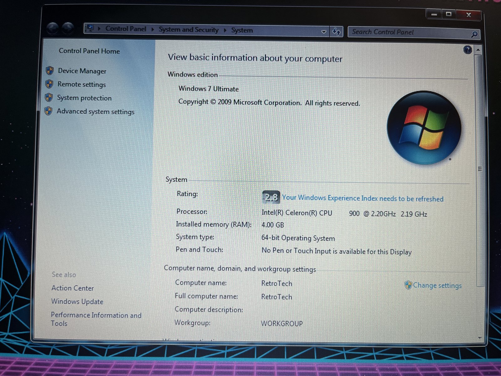Click the shield icon beside Change settings
This screenshot has height=376, width=501.
(408, 285)
